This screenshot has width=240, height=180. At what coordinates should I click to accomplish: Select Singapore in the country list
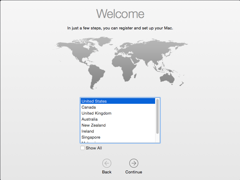118,137
